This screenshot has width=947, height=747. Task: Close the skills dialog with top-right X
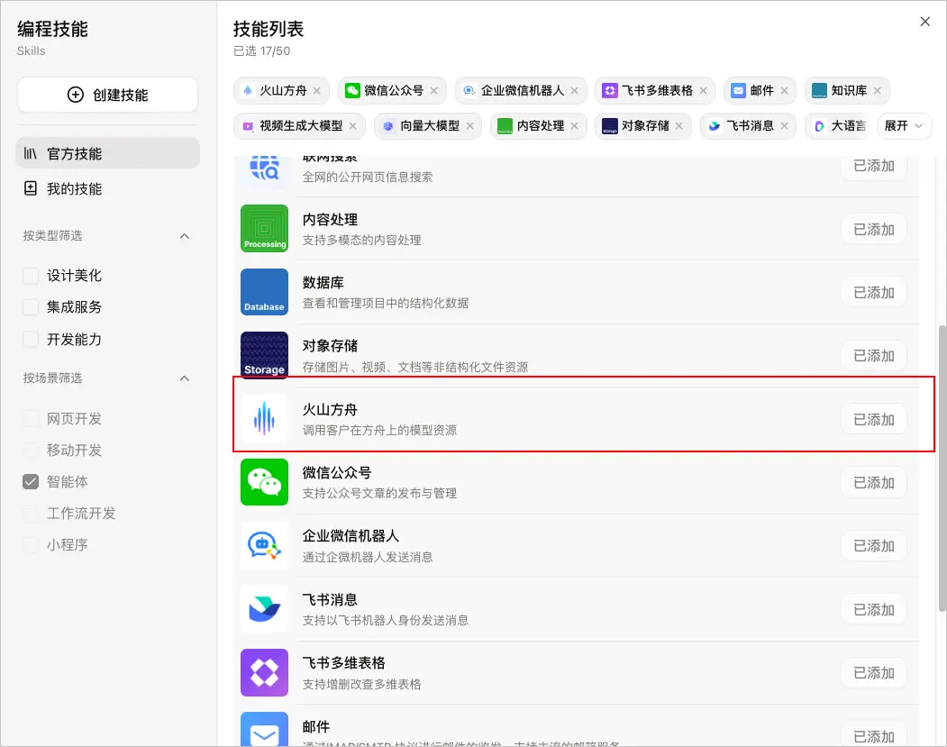click(924, 22)
